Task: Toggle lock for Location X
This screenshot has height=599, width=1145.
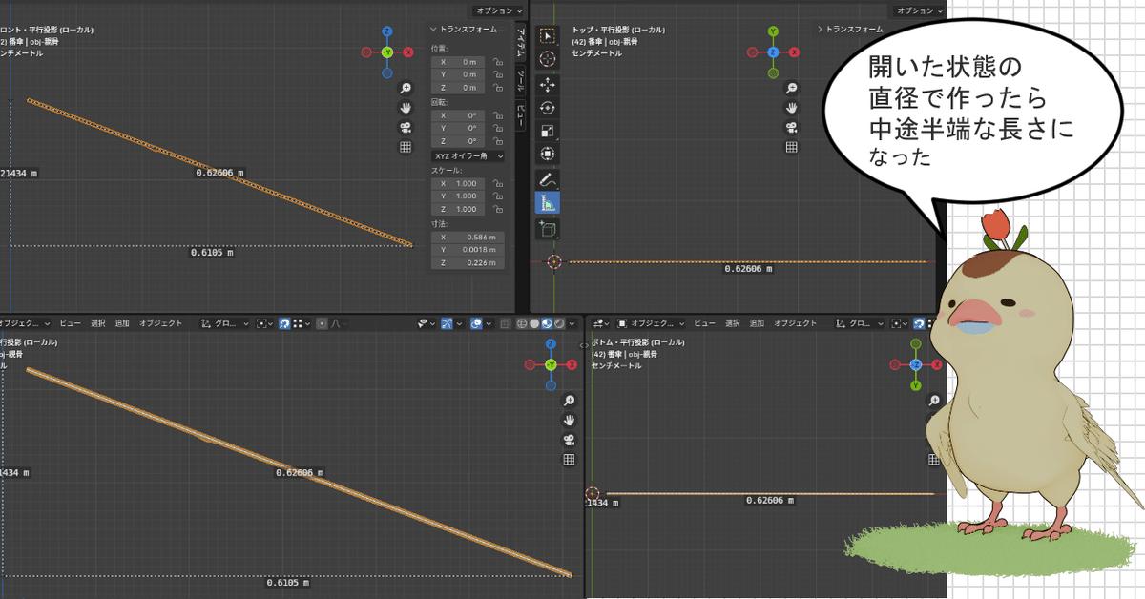Action: (497, 62)
